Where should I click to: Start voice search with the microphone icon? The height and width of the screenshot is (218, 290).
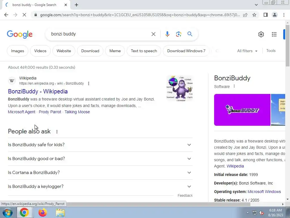tap(167, 34)
